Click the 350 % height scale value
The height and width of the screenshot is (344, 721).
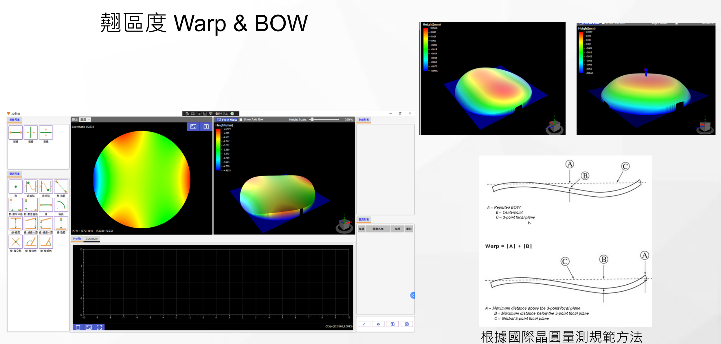click(x=348, y=120)
